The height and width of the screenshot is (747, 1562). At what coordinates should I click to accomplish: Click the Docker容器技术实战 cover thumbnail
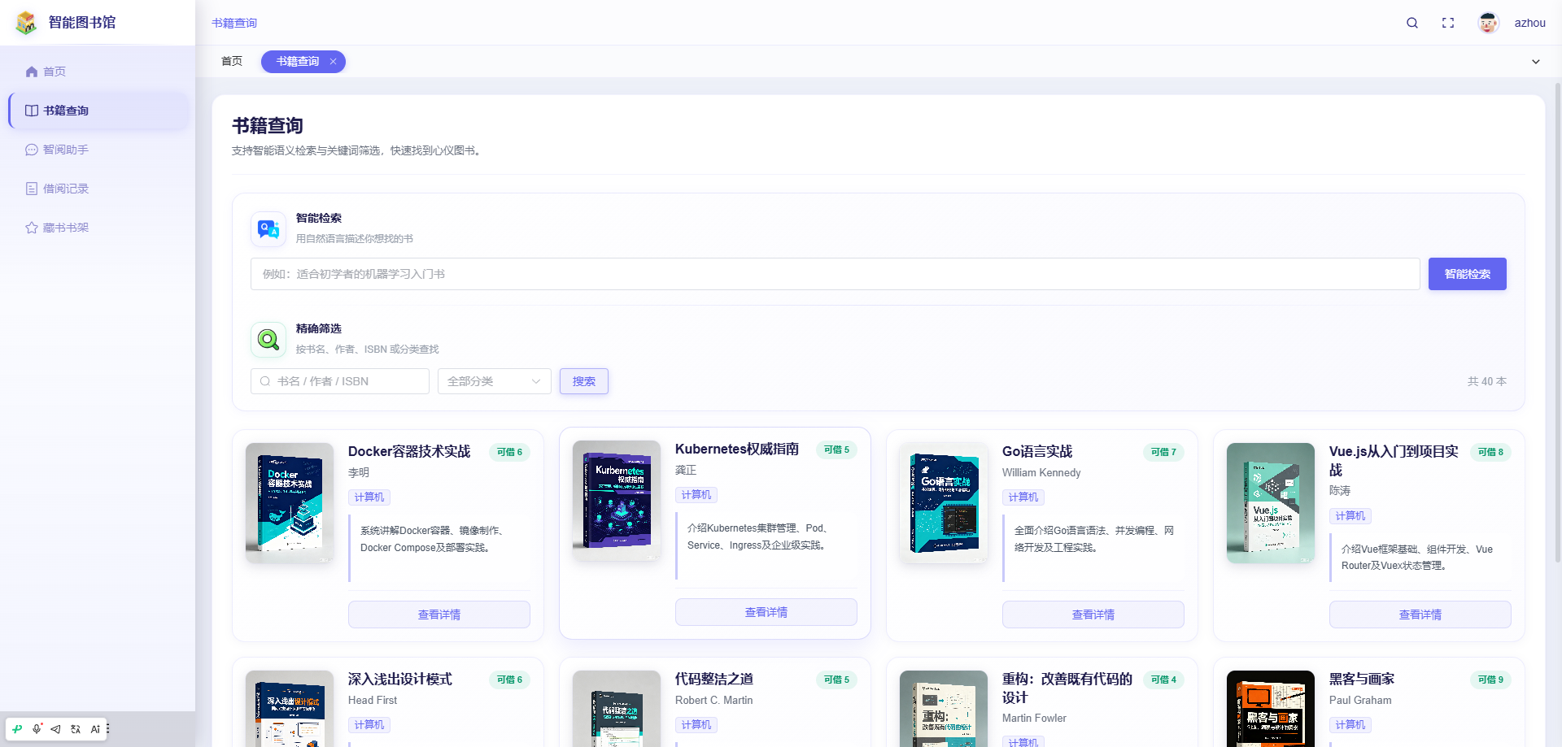[x=290, y=503]
